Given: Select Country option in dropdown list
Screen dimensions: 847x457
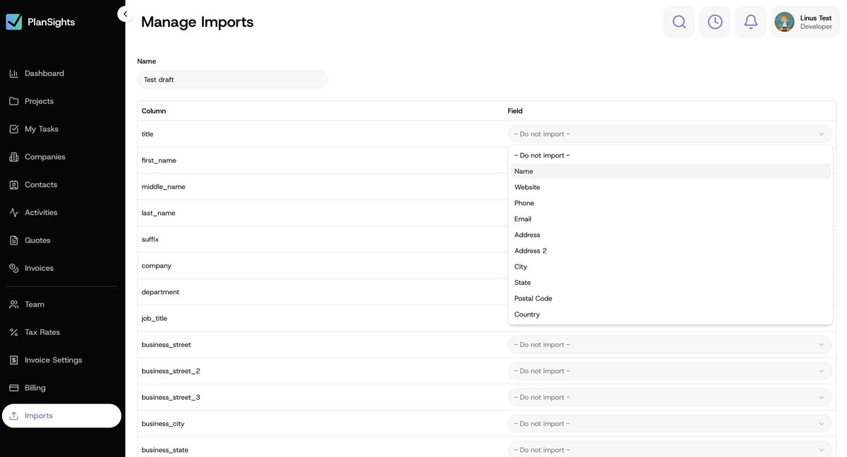Looking at the screenshot, I should (670, 315).
